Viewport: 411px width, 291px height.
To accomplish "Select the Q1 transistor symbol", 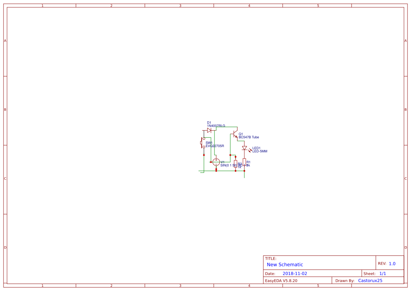I will click(x=235, y=134).
